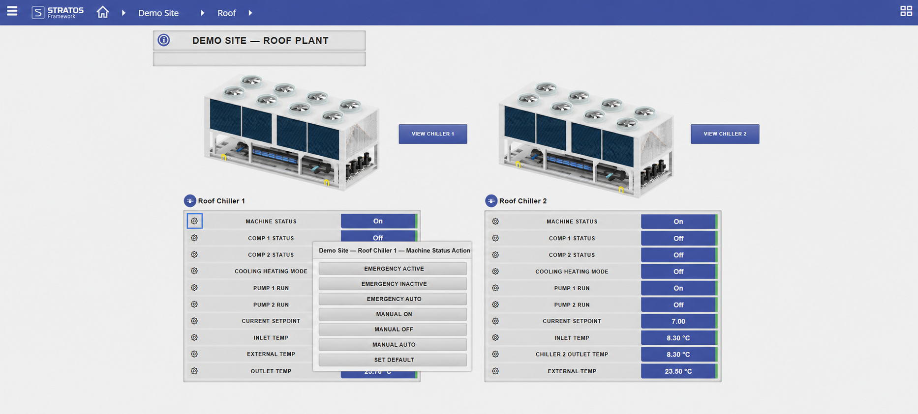Choose Manual On action

(393, 314)
